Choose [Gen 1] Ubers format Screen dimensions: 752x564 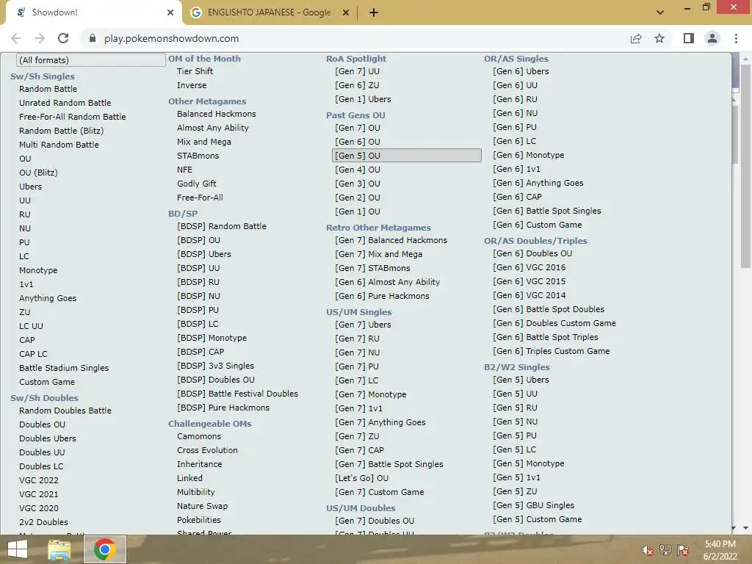coord(363,99)
